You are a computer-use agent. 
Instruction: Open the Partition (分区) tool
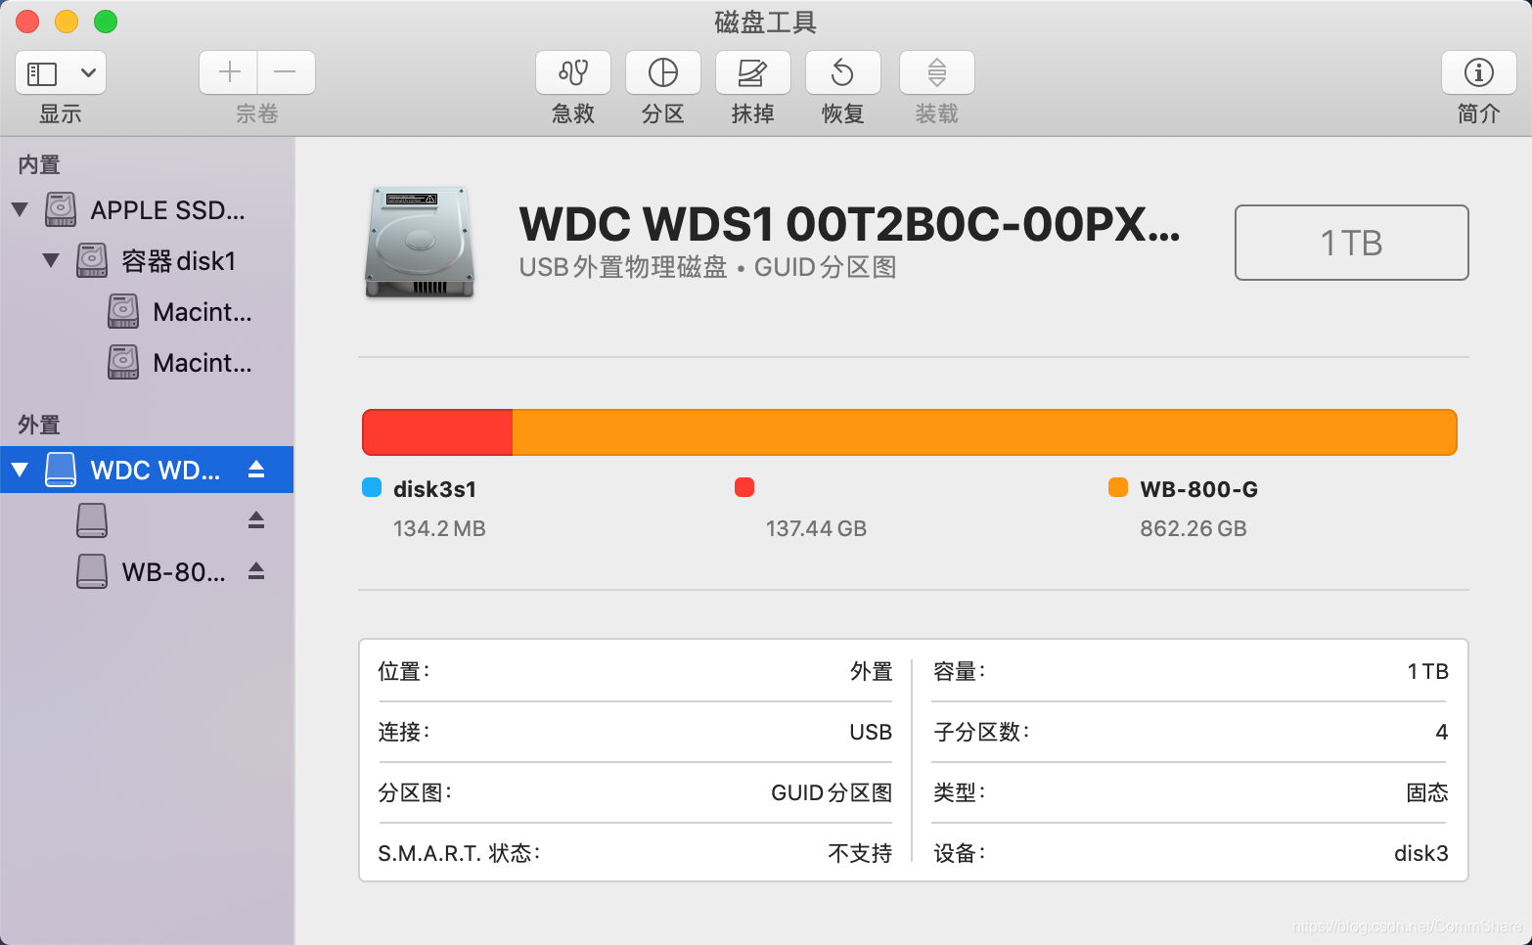click(x=663, y=72)
